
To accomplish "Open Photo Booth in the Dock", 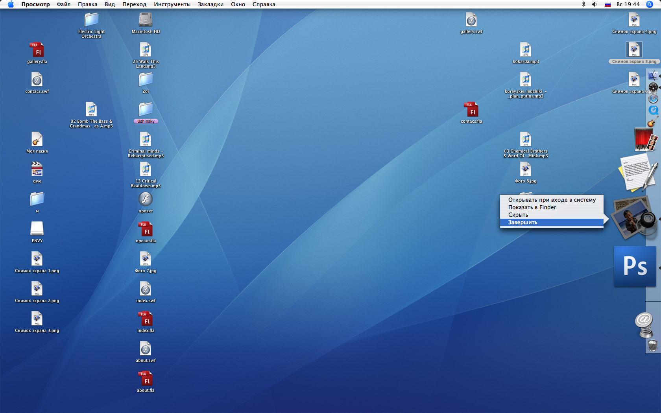I will 645,140.
